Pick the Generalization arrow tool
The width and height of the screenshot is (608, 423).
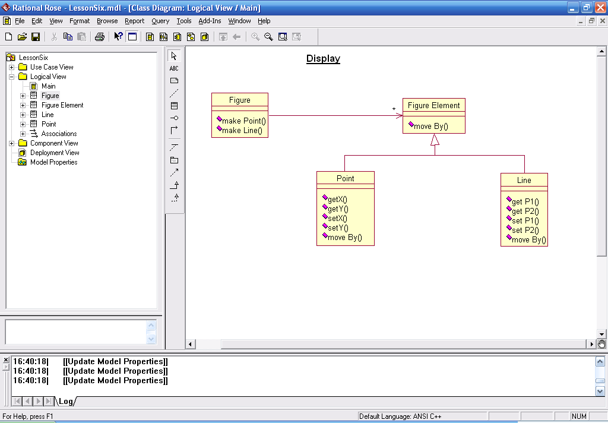pyautogui.click(x=174, y=185)
